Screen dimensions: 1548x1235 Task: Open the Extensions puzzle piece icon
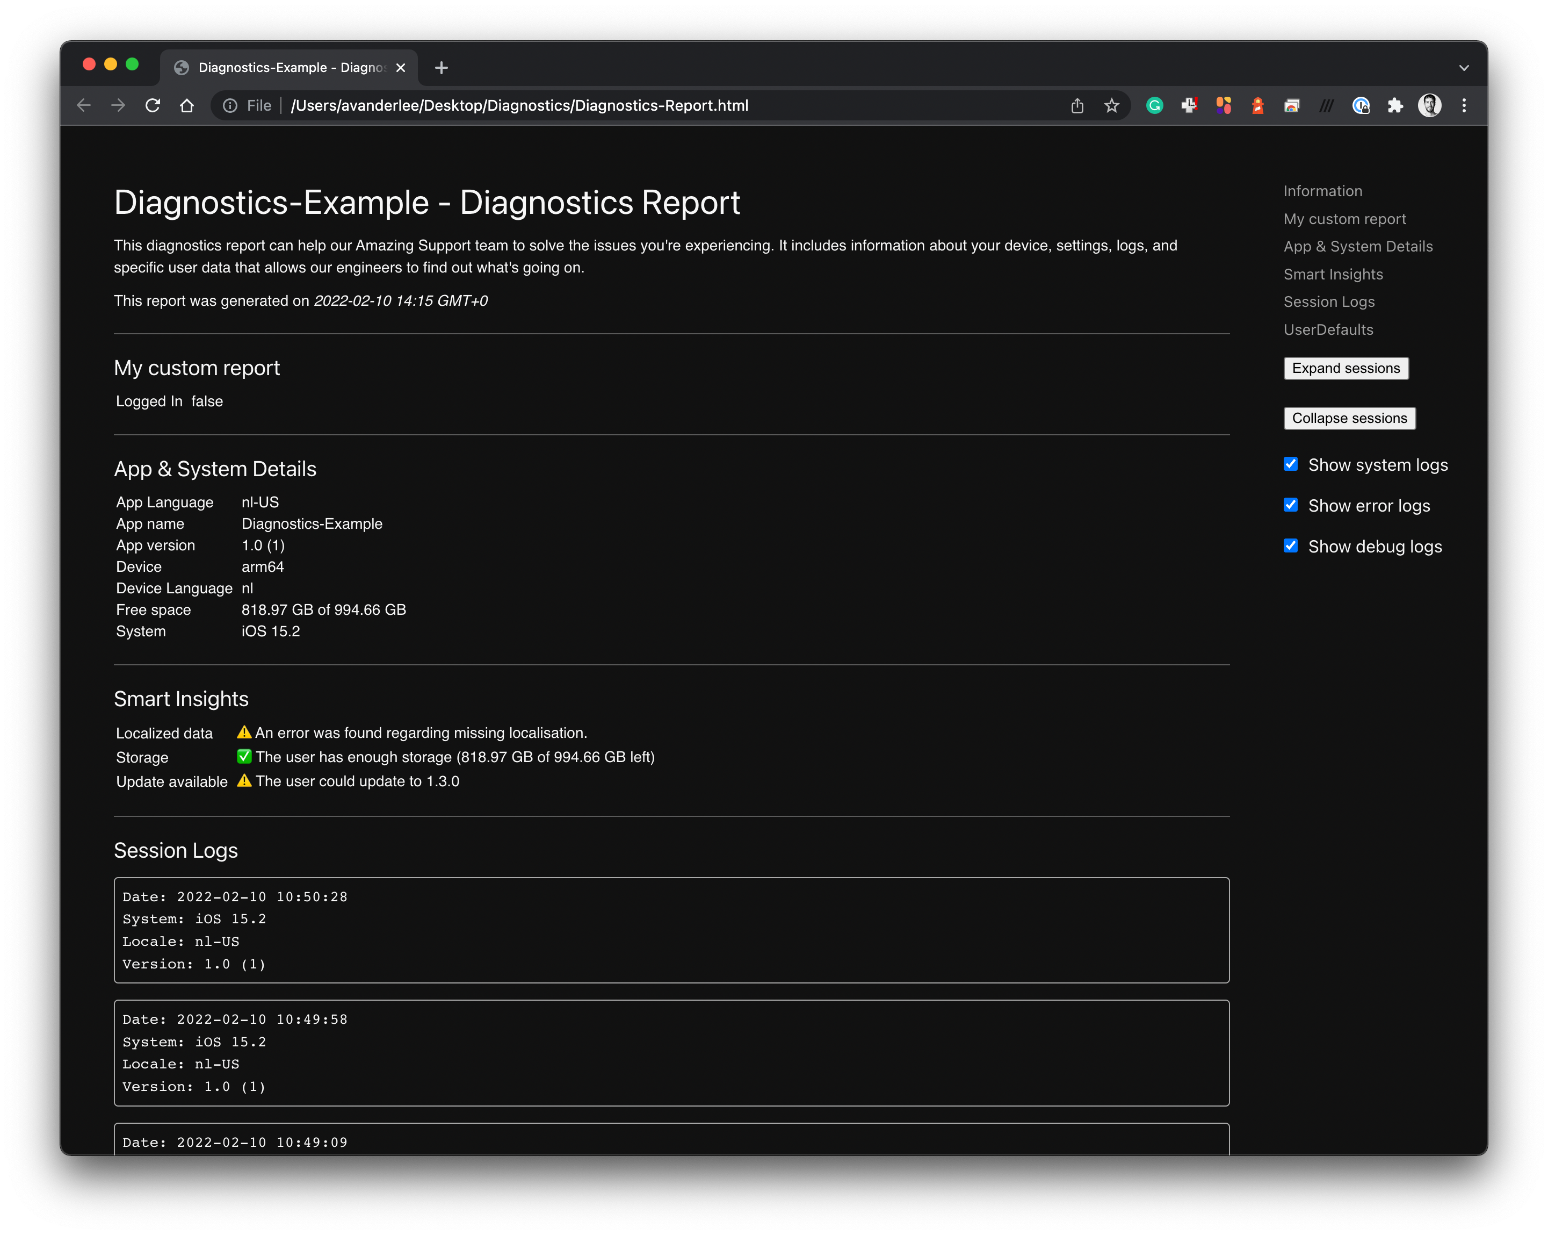(1395, 106)
